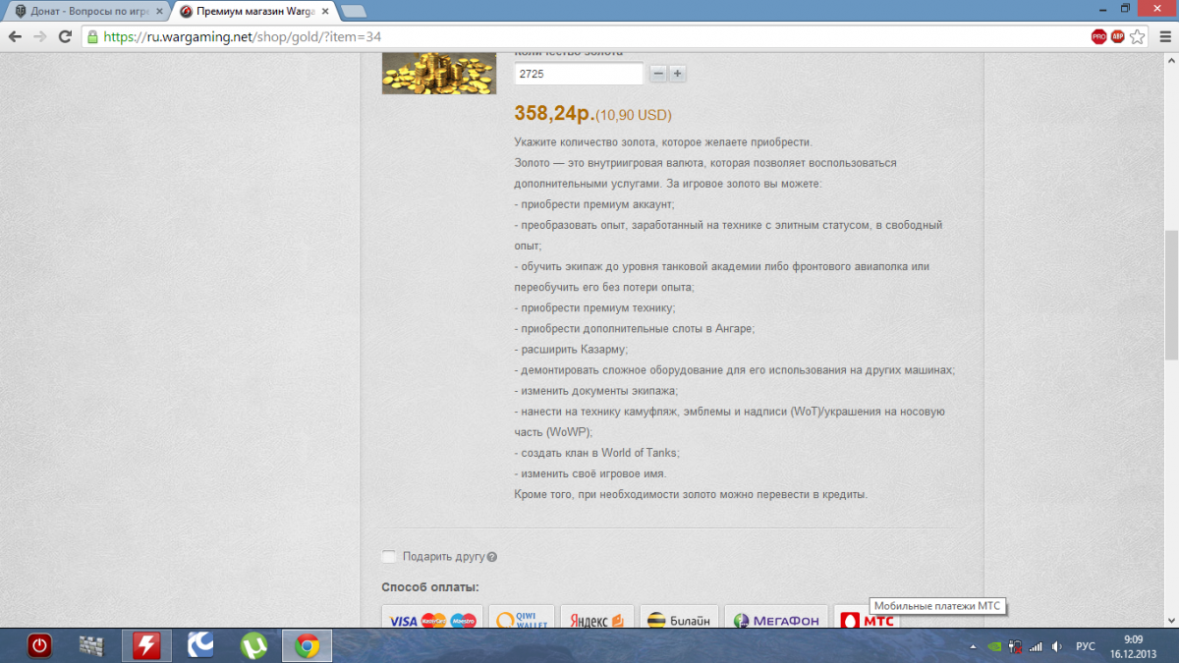The height and width of the screenshot is (663, 1179).
Task: Click the Chrome taskbar icon
Action: point(308,645)
